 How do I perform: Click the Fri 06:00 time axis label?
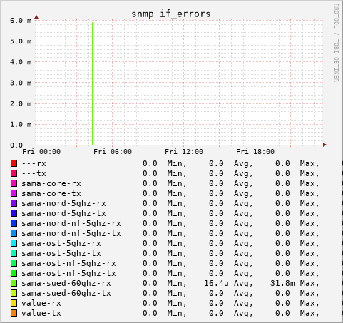(x=113, y=152)
